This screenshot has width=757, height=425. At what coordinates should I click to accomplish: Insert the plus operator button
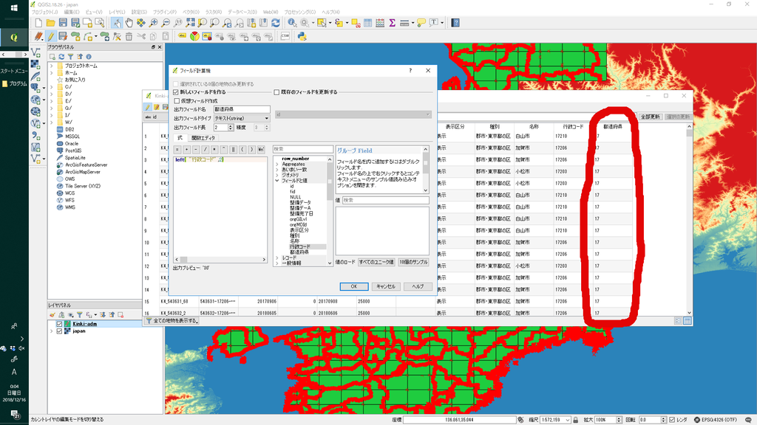(187, 149)
